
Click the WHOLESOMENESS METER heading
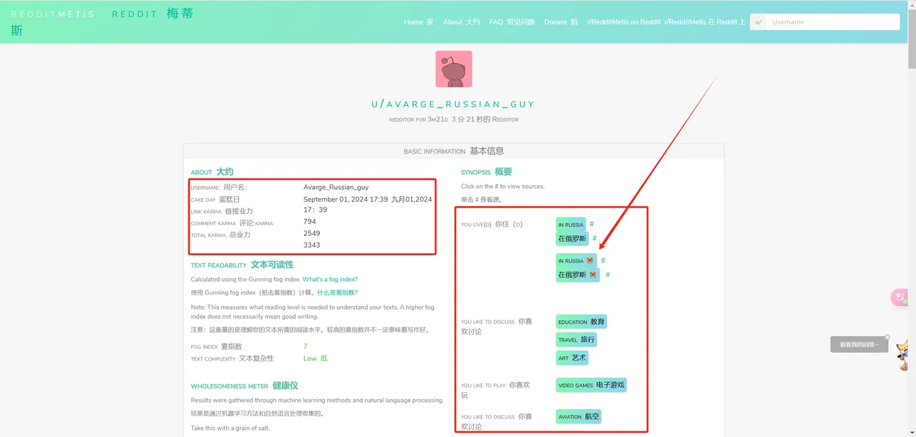point(244,386)
